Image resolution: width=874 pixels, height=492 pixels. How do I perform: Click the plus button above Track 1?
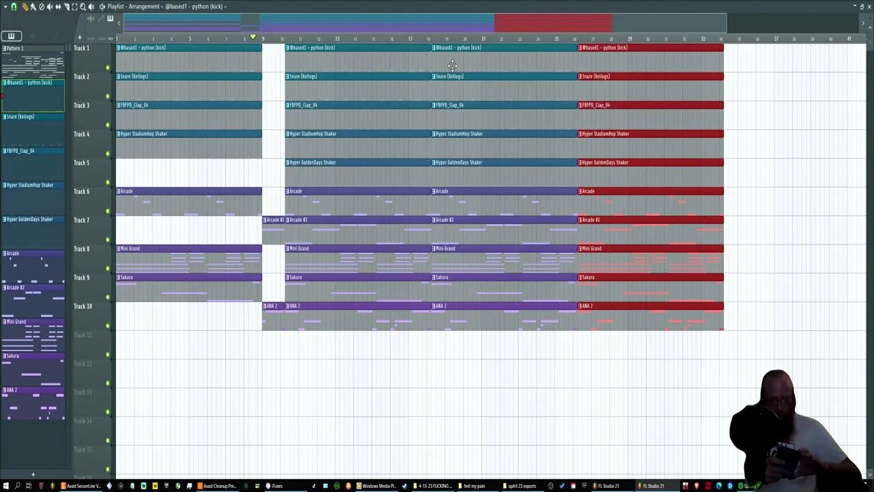[79, 38]
